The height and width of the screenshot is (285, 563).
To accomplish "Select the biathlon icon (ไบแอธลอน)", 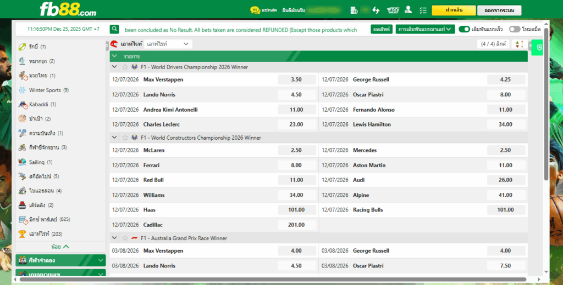I will pyautogui.click(x=22, y=191).
